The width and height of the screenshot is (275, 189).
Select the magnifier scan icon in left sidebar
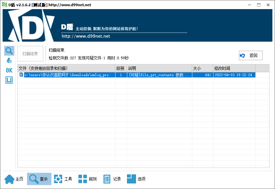[9, 50]
